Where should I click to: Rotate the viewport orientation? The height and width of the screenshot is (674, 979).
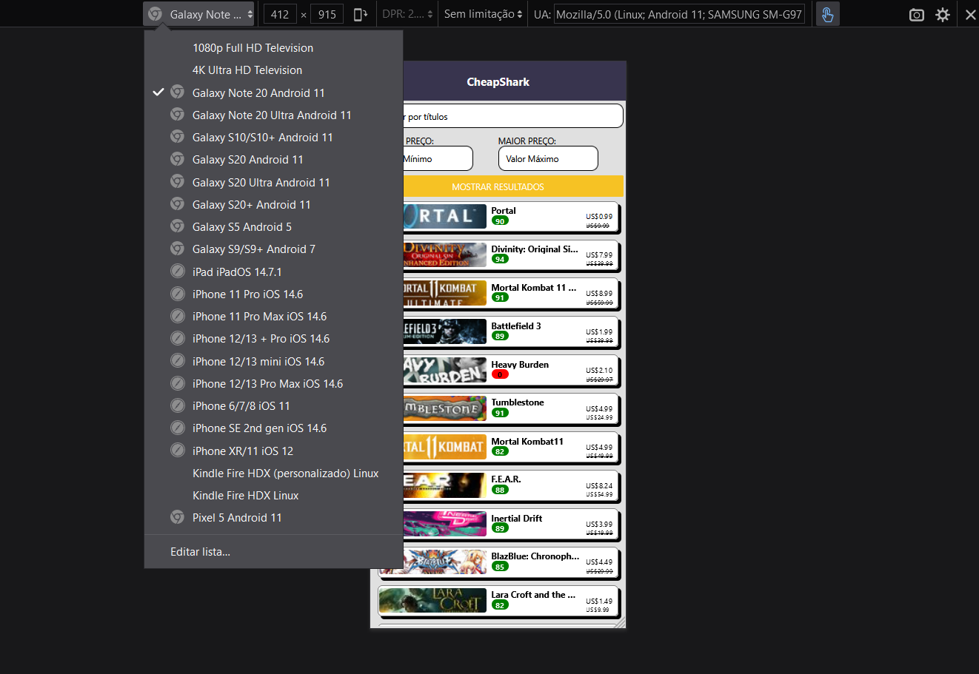(x=361, y=14)
